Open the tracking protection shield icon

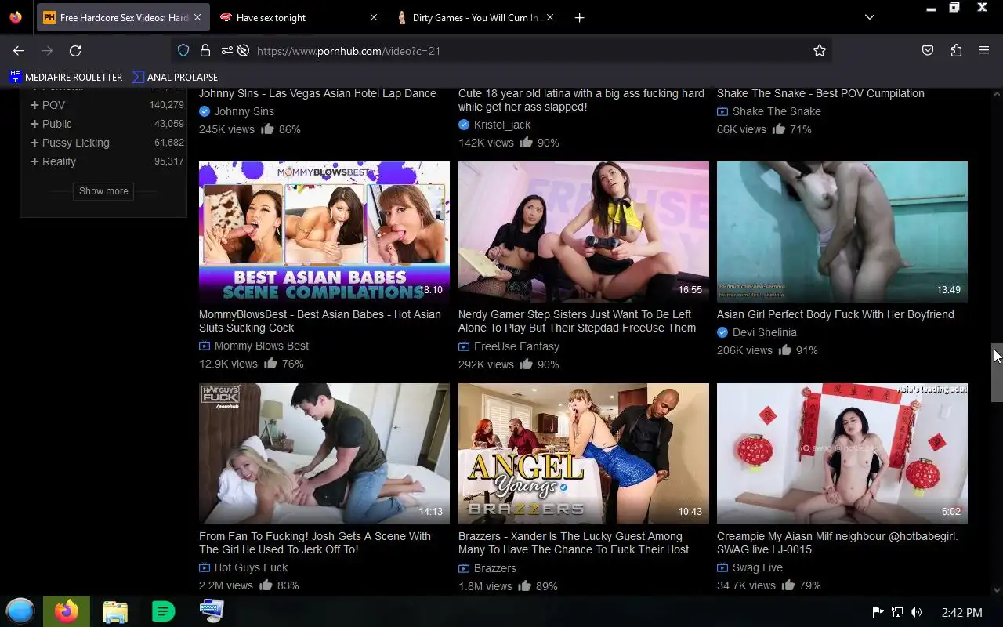[x=183, y=50]
